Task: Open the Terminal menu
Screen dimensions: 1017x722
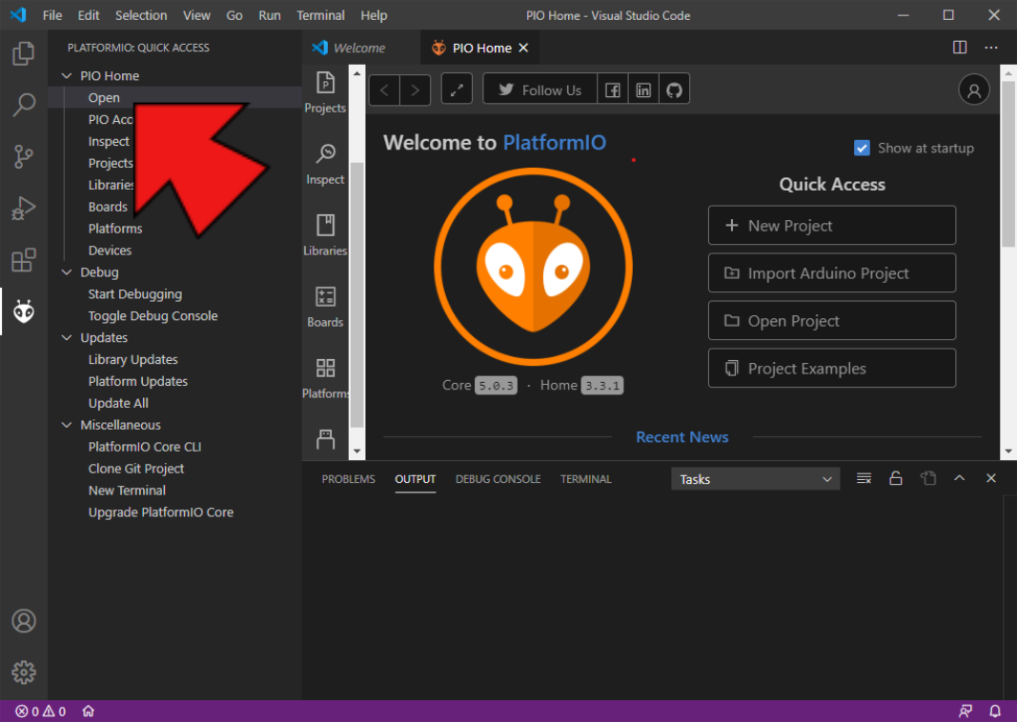Action: pyautogui.click(x=320, y=15)
